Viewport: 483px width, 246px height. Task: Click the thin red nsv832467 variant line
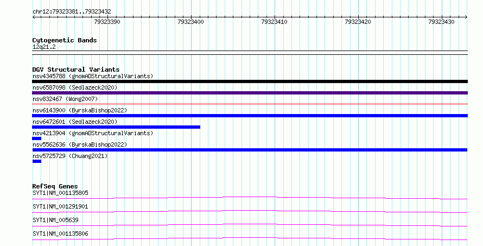250,104
